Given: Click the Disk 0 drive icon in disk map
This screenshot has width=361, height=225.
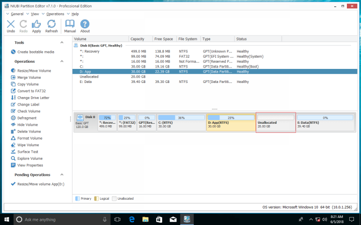Looking at the screenshot, I should [80, 118].
